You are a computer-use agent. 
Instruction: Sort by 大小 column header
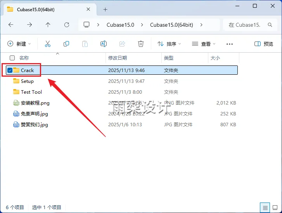coord(215,58)
